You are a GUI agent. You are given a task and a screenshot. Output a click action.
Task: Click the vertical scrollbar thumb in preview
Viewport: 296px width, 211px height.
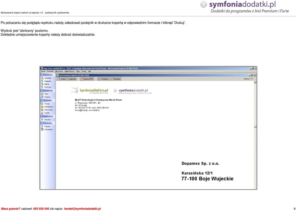click(x=255, y=126)
